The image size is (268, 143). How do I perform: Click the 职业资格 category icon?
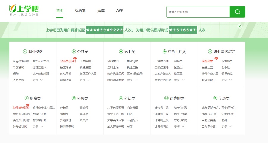[25, 52]
